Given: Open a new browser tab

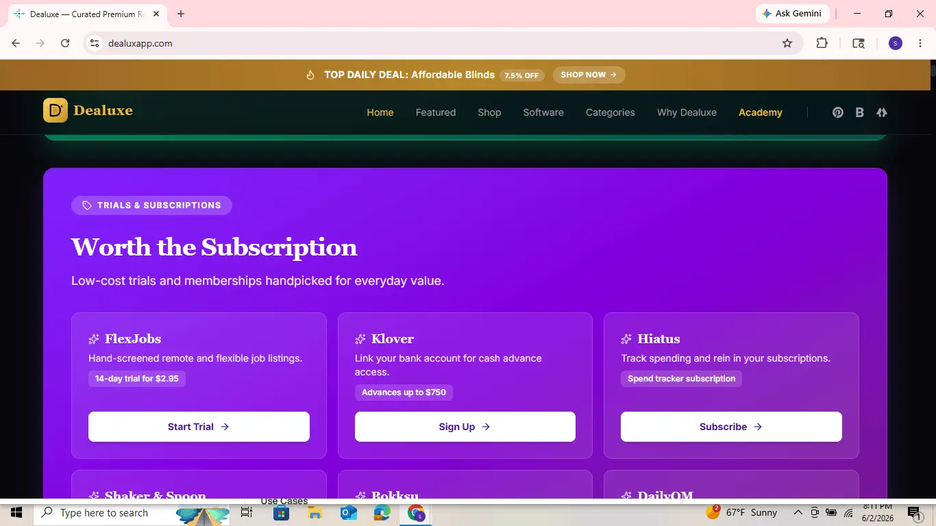Looking at the screenshot, I should [181, 14].
